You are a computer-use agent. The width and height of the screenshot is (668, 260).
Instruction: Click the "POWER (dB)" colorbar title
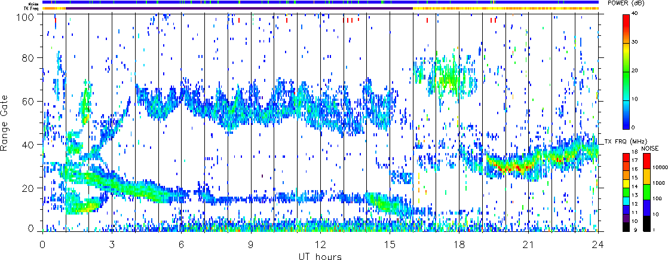[626, 3]
